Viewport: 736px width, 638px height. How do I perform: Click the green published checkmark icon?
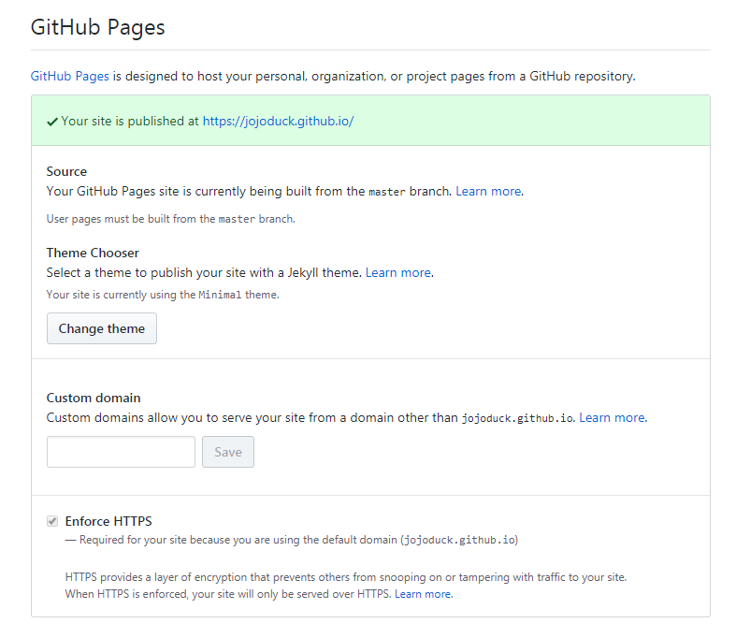click(52, 121)
